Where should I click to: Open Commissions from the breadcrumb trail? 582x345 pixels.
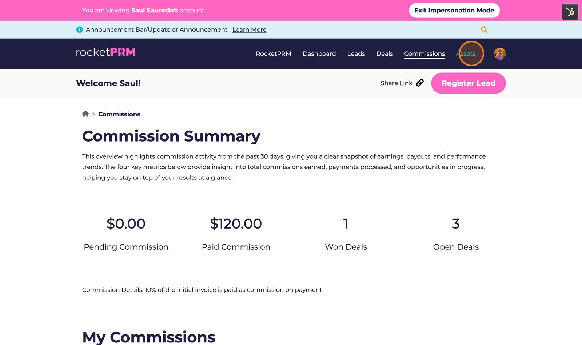point(120,114)
